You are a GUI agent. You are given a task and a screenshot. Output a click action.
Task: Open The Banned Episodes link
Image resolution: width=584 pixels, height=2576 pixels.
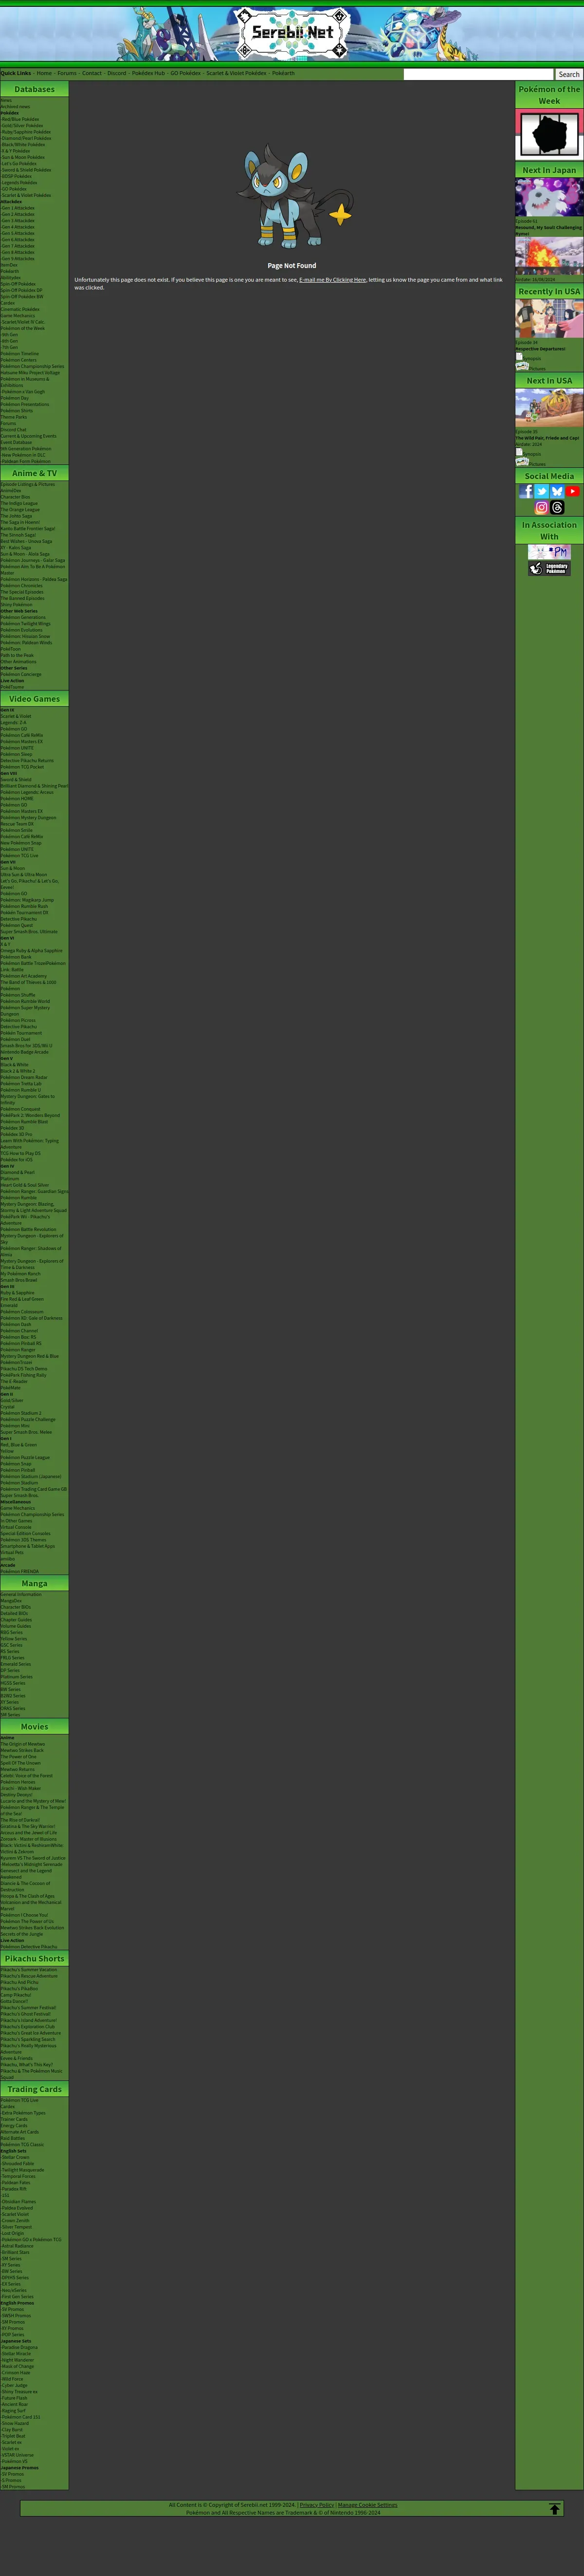(x=22, y=598)
